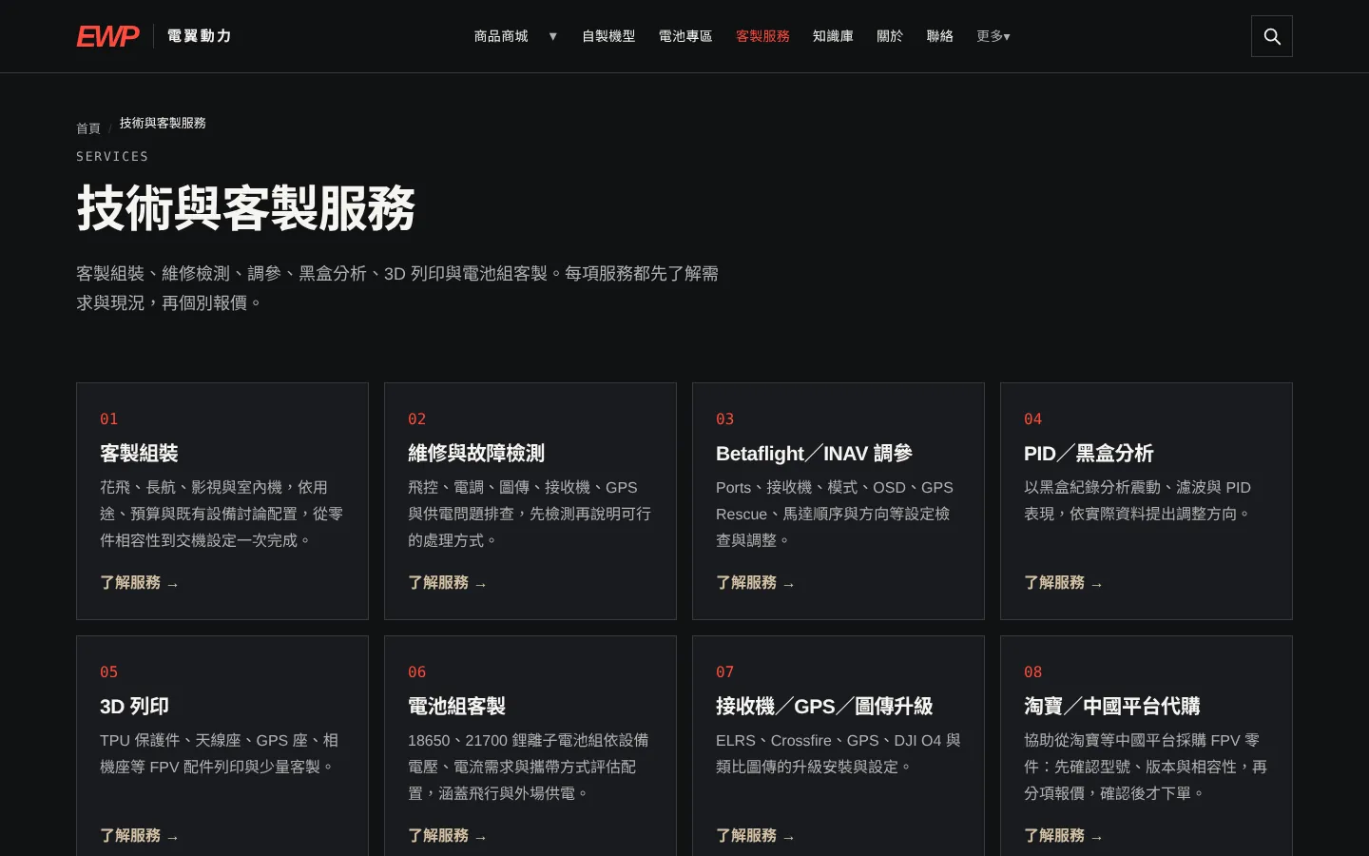The image size is (1369, 856).
Task: Click the 首頁 breadcrumb link
Action: (88, 128)
